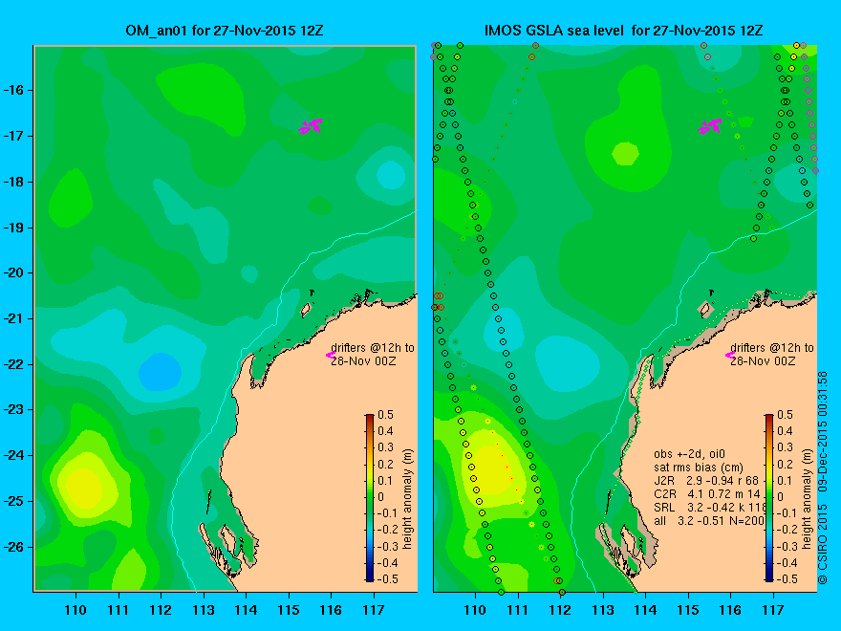Click the magenta drifter track on IMOS GSLA map
Viewport: 841px width, 631px height.
(x=710, y=126)
